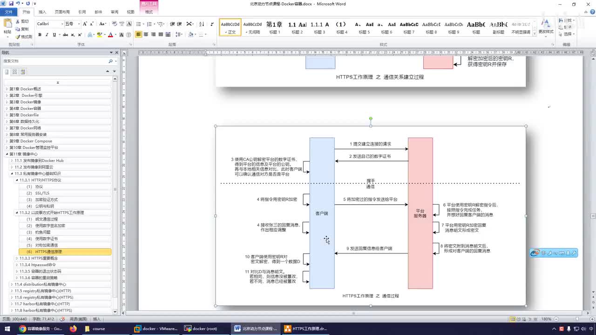The width and height of the screenshot is (596, 335).
Task: Toggle bold formatting
Action: 40,35
